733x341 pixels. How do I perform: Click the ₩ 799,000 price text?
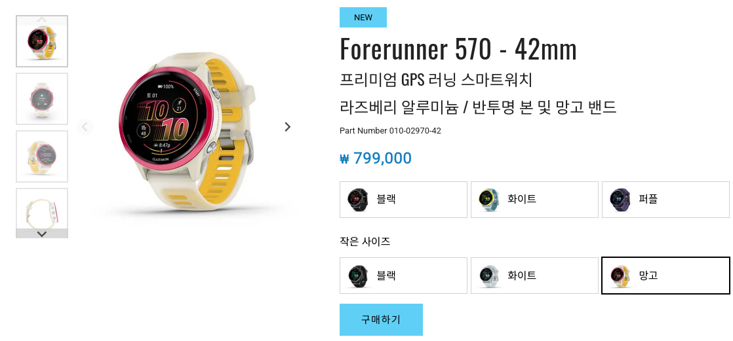click(376, 158)
